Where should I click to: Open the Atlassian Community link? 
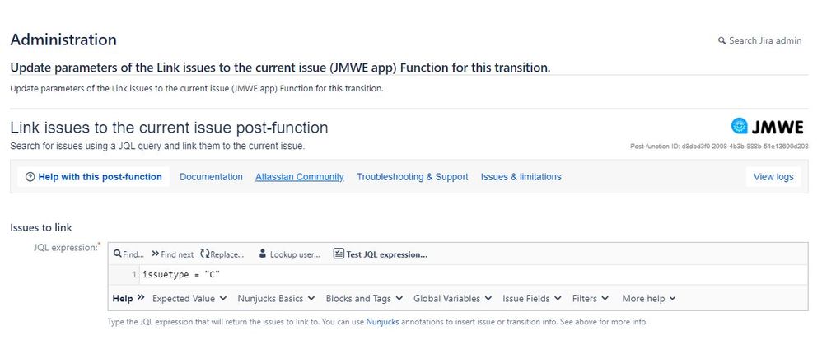[299, 177]
